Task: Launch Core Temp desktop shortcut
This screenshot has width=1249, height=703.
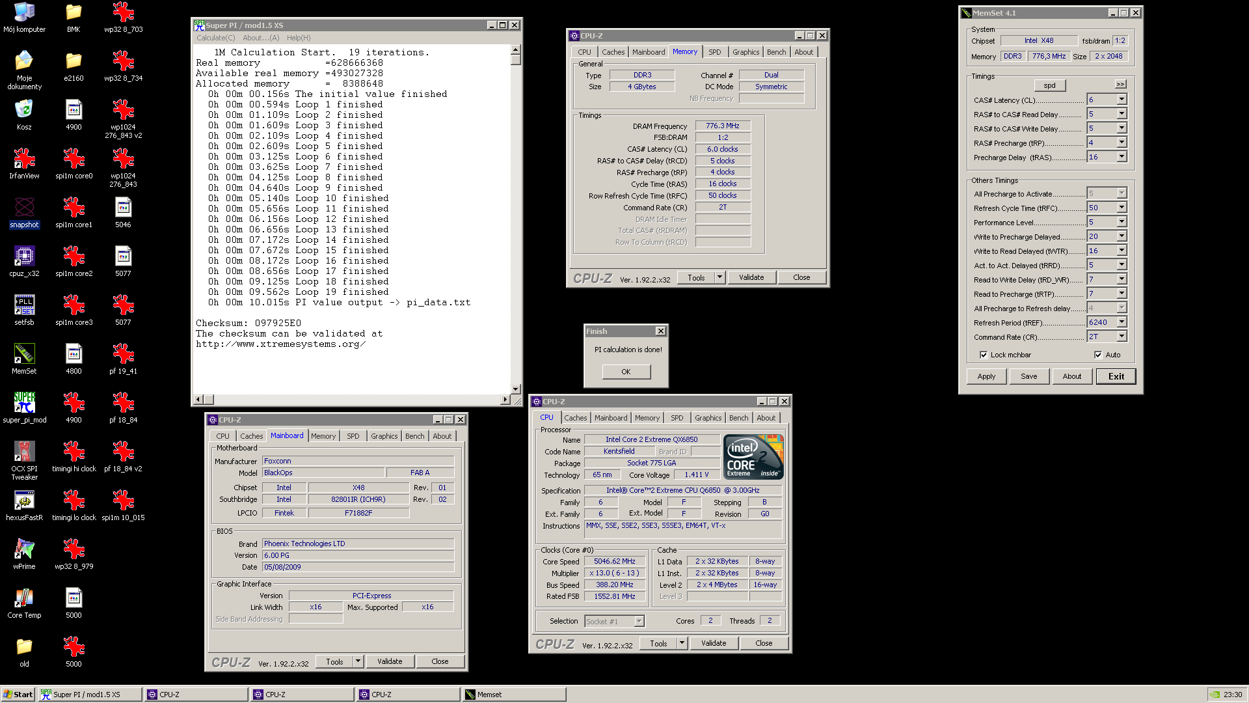Action: (24, 603)
